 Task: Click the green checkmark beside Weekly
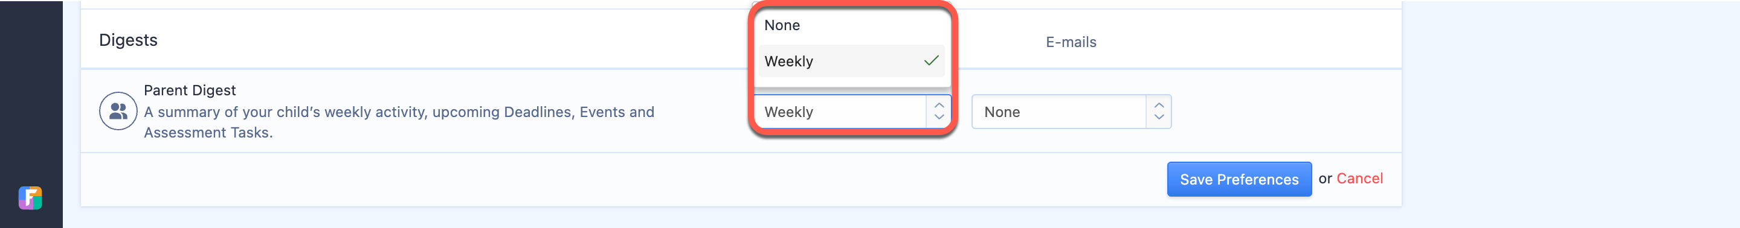pyautogui.click(x=931, y=61)
